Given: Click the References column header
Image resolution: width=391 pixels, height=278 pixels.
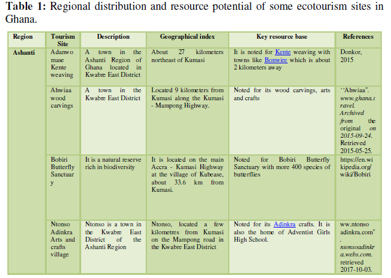Looking at the screenshot, I should (x=358, y=36).
